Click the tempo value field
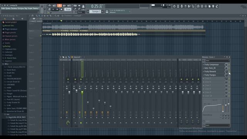The image size is (247, 139). [x=68, y=9]
